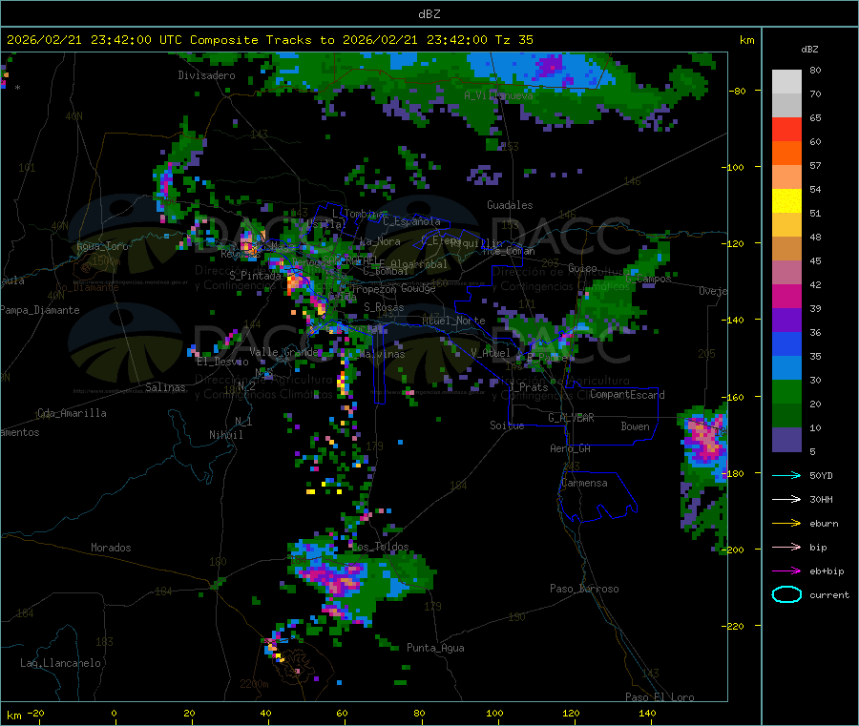Click the '30HM' legend label
859x726 pixels.
click(x=821, y=499)
